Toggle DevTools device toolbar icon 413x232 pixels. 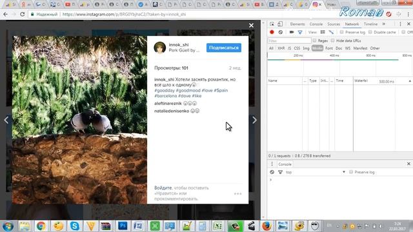coord(280,24)
